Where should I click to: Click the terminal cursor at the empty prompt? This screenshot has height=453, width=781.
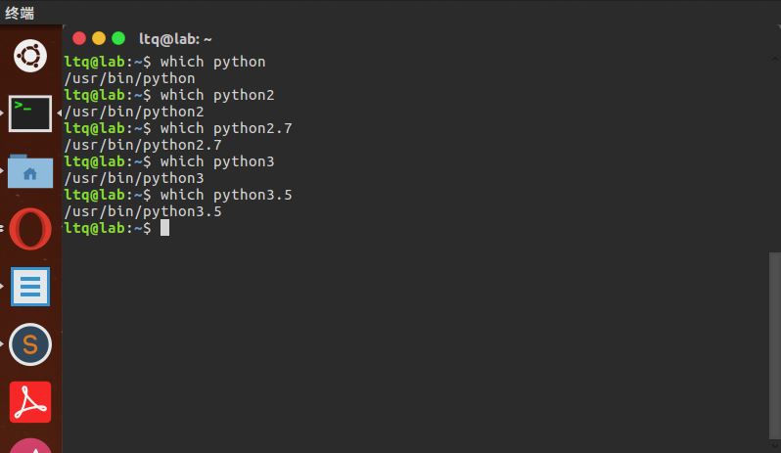coord(165,228)
